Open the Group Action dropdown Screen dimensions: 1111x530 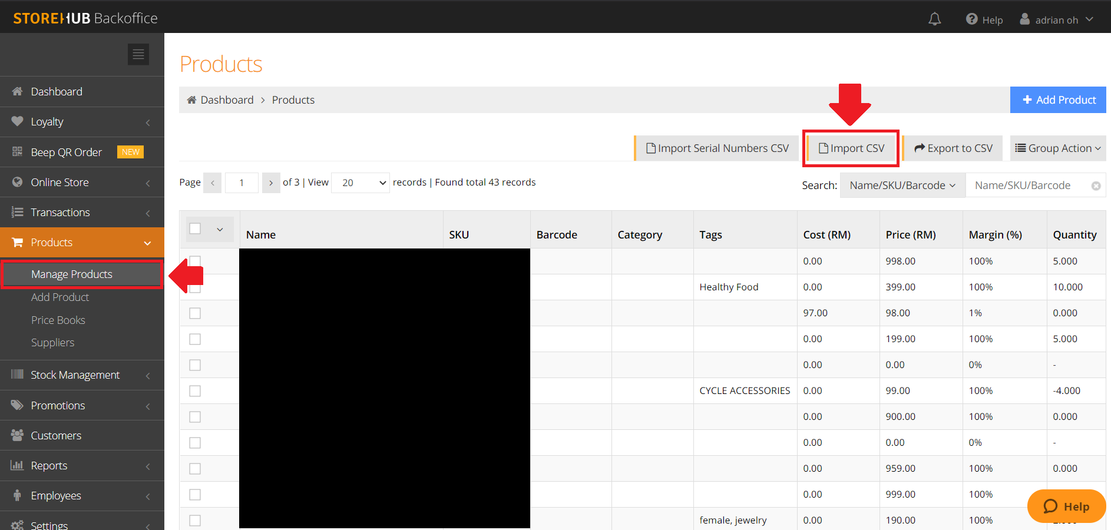(x=1058, y=148)
